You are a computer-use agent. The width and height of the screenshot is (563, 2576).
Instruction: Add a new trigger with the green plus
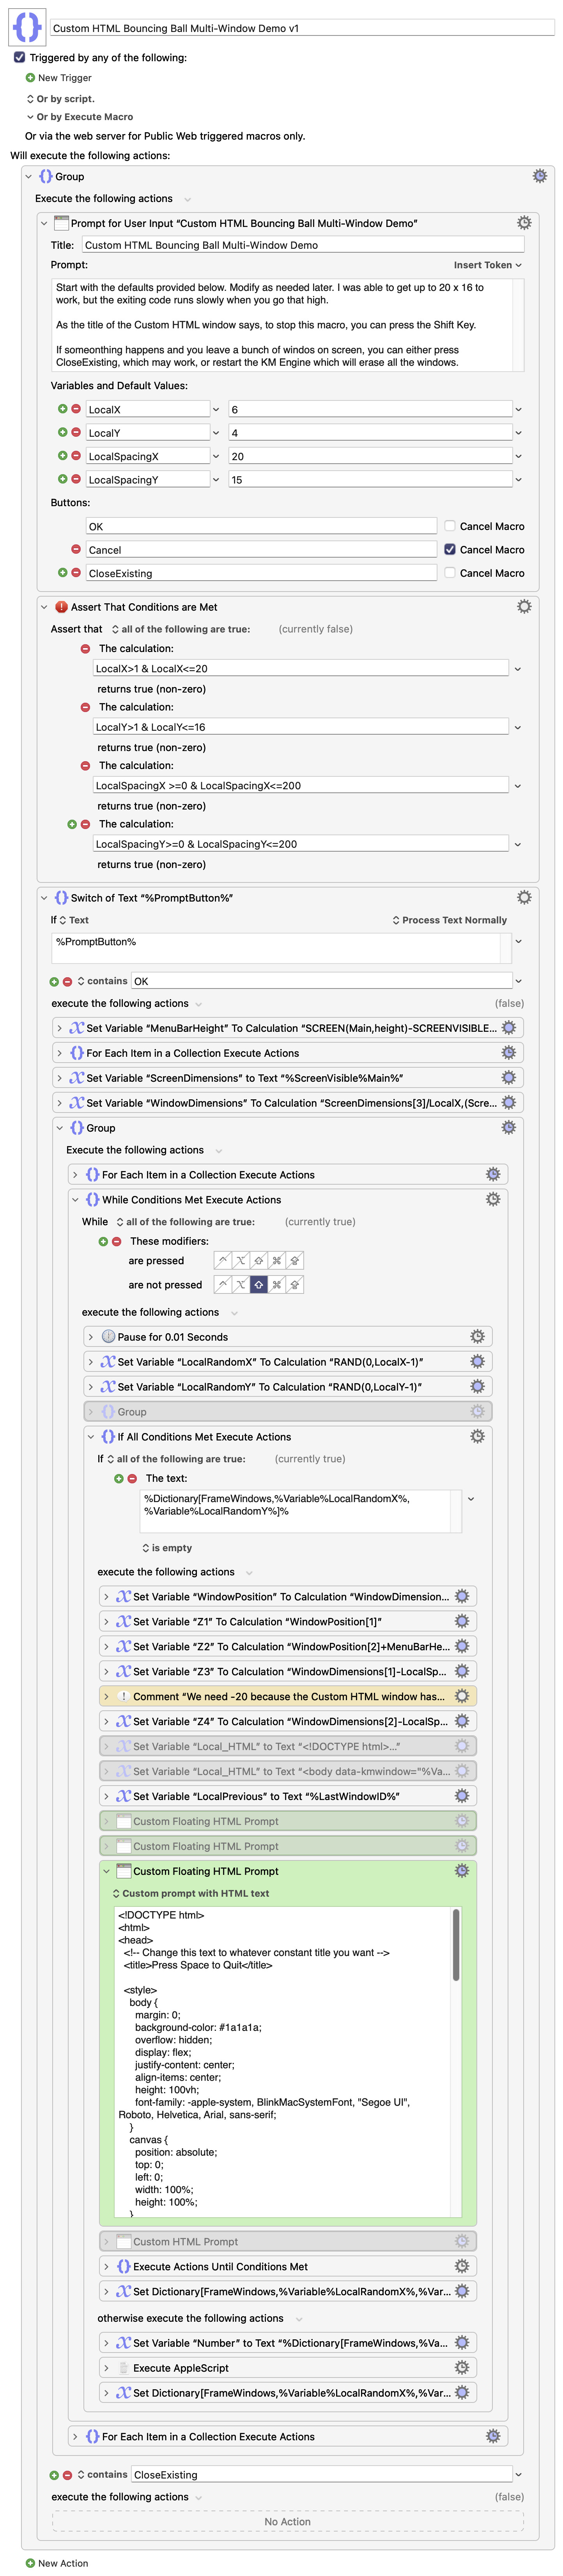point(30,78)
